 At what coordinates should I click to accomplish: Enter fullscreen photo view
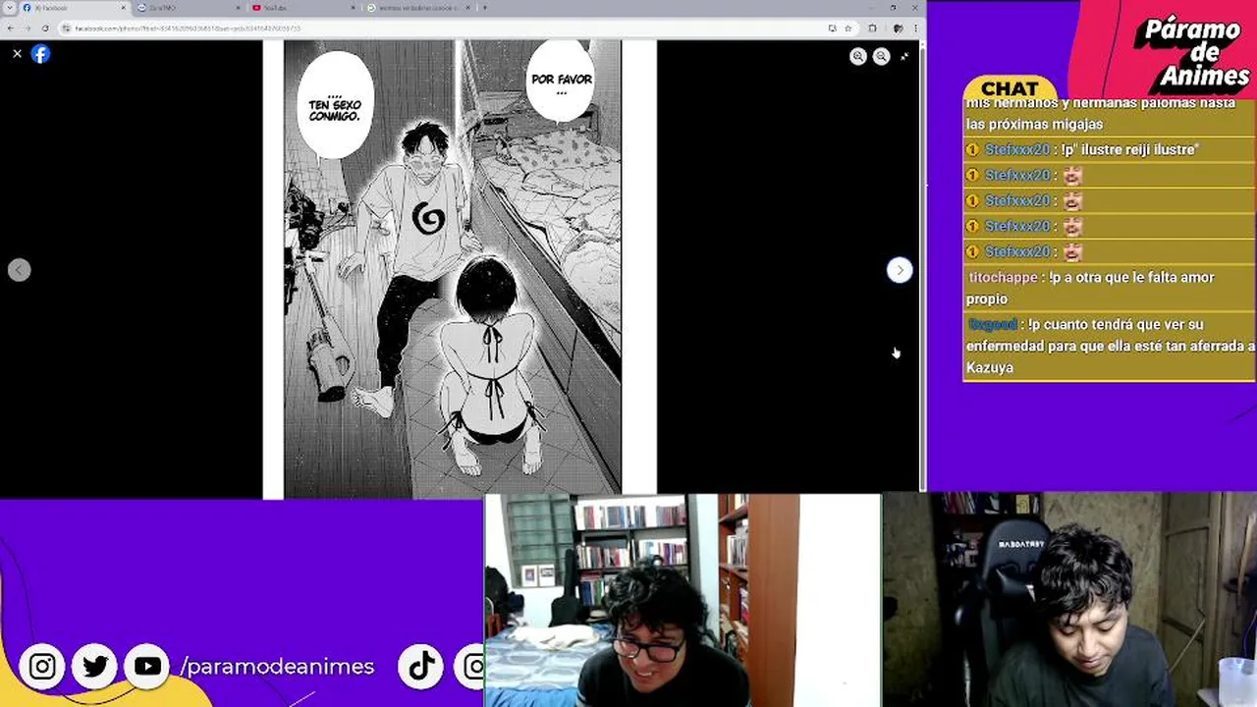point(904,57)
